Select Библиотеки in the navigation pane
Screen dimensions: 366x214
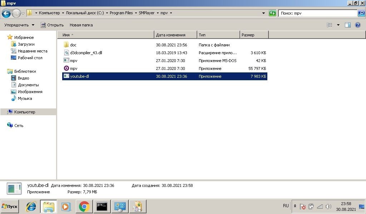pos(25,71)
